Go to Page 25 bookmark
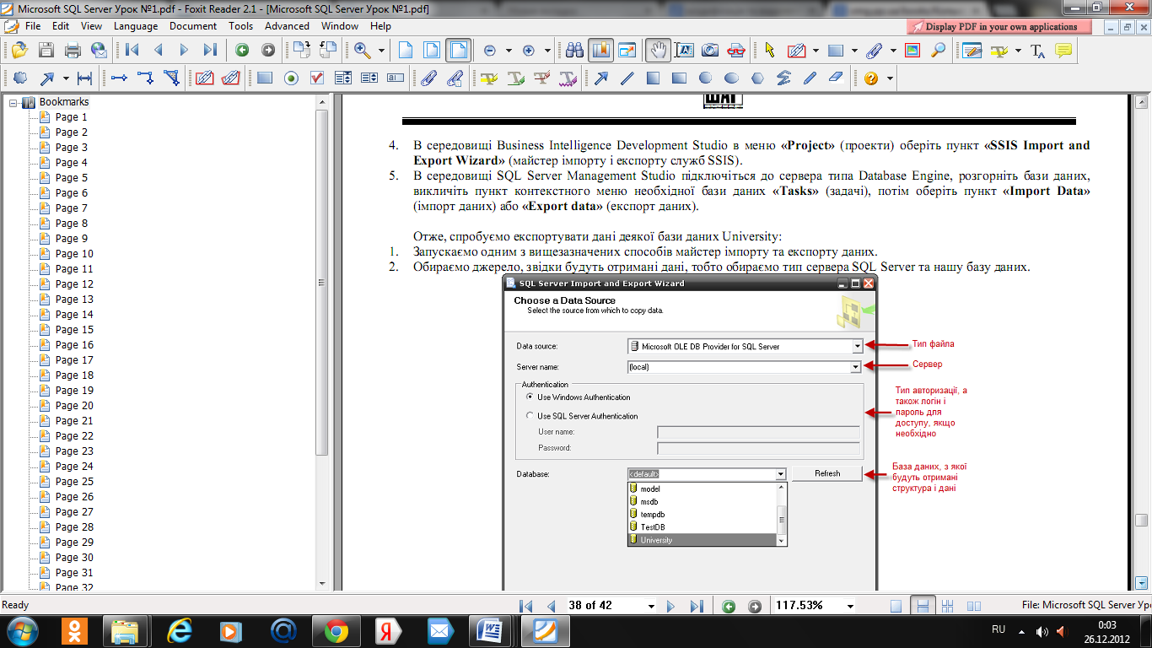 (x=74, y=482)
